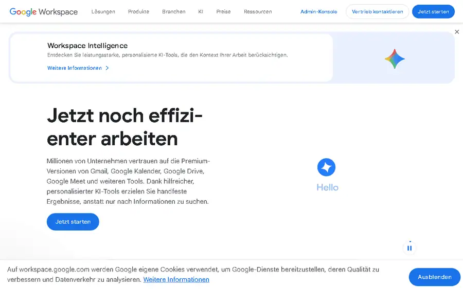Screen dimensions: 463x289
Task: Go to the Preise page
Action: pos(223,11)
